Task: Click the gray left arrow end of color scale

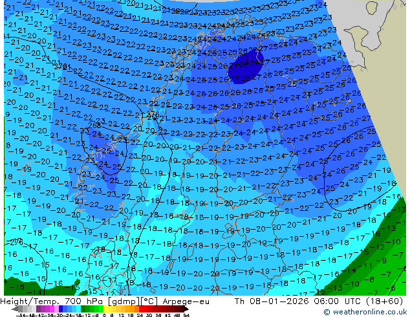Action: tap(14, 309)
